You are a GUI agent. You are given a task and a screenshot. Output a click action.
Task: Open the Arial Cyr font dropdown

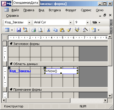pyautogui.click(x=70, y=22)
